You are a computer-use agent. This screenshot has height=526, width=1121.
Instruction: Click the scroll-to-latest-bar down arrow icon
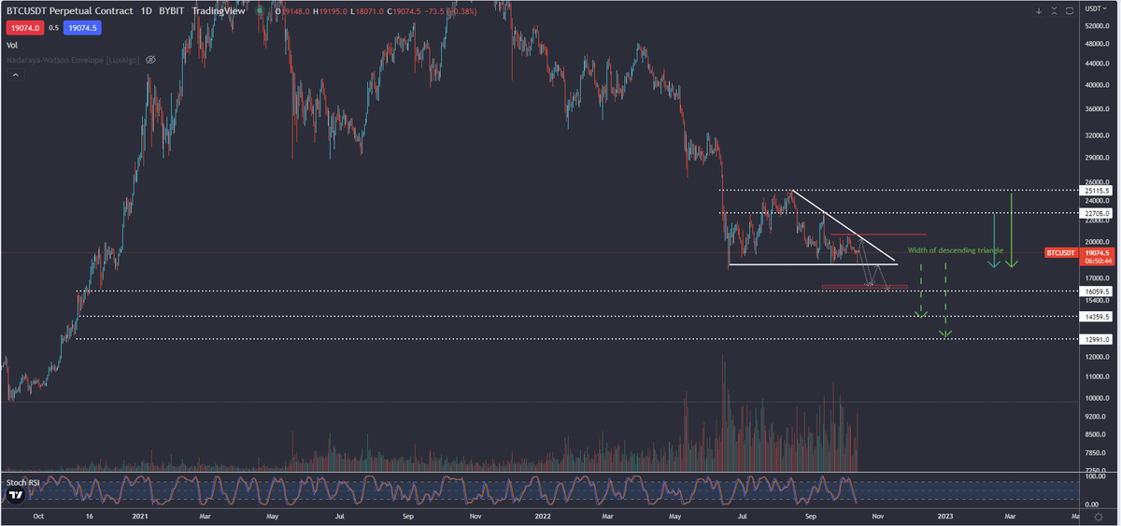pos(1039,11)
